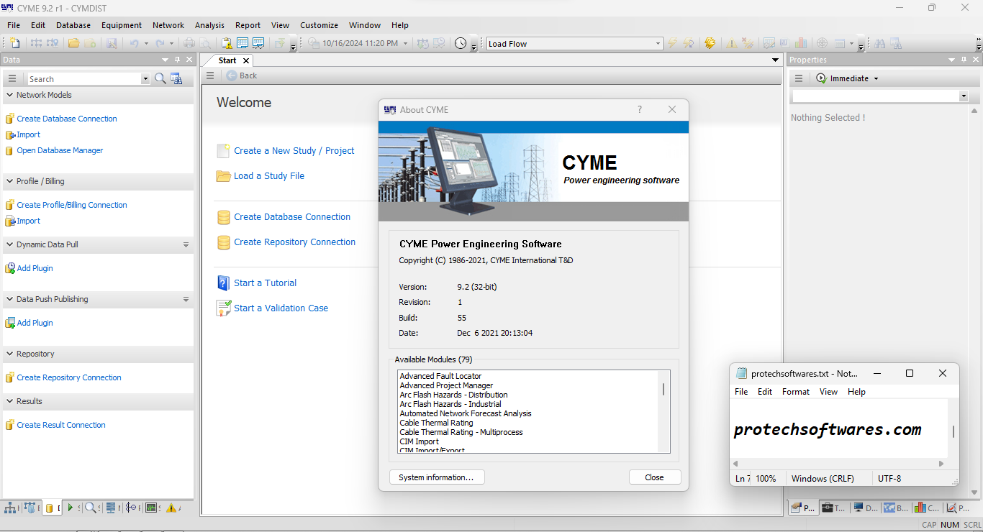This screenshot has width=983, height=532.
Task: Click the magnifier search icon in Data panel
Action: (x=160, y=78)
